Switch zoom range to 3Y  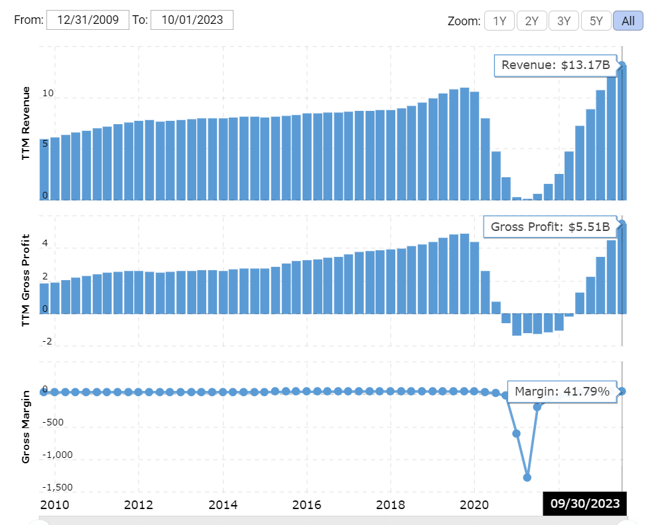coord(564,21)
